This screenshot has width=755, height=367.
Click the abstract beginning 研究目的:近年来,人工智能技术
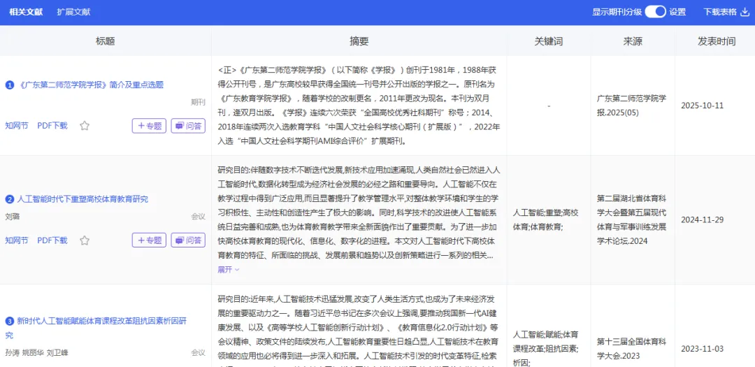point(359,332)
